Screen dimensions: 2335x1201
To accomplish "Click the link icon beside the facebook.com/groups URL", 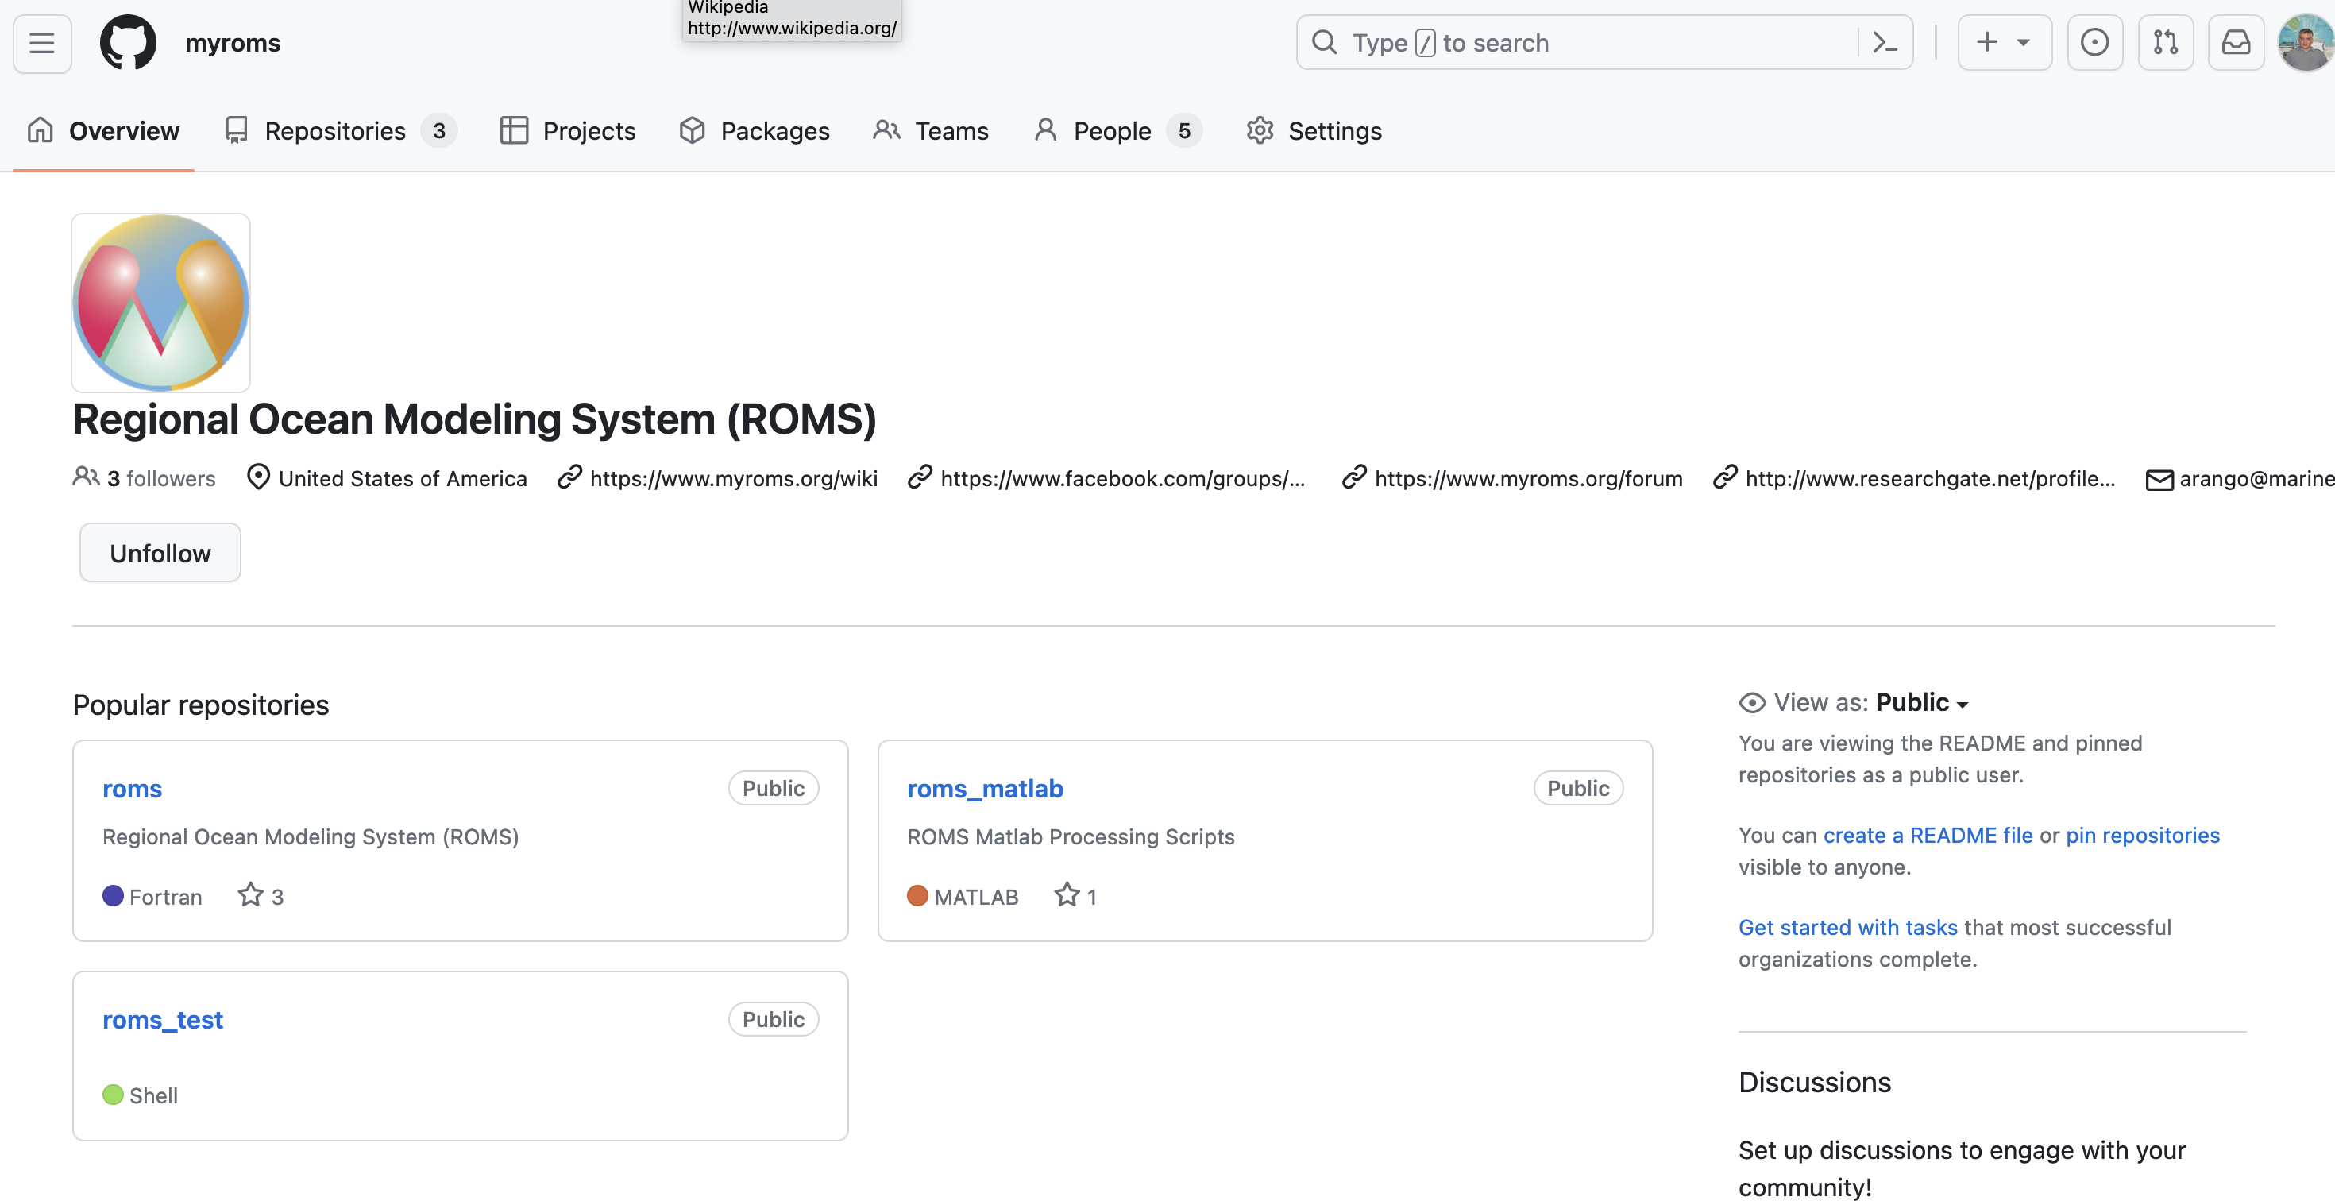I will pyautogui.click(x=920, y=477).
